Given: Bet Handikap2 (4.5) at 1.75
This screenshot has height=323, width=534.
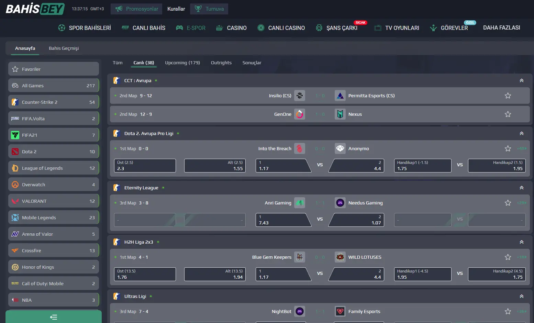Looking at the screenshot, I should tap(497, 274).
